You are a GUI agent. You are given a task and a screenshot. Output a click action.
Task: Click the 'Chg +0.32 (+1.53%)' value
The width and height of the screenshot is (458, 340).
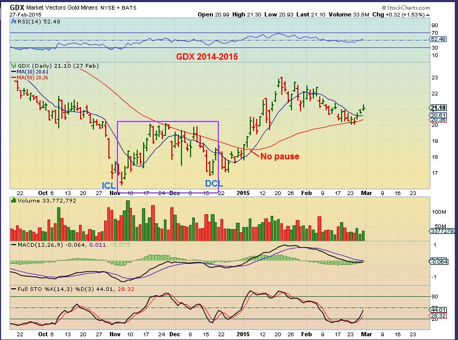(x=398, y=14)
